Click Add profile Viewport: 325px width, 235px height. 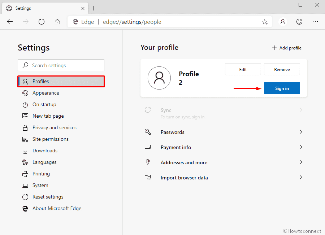[x=287, y=48]
